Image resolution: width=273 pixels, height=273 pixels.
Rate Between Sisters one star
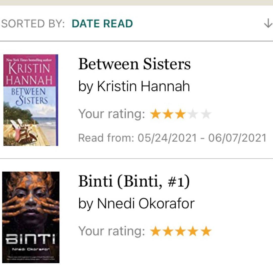pos(155,114)
